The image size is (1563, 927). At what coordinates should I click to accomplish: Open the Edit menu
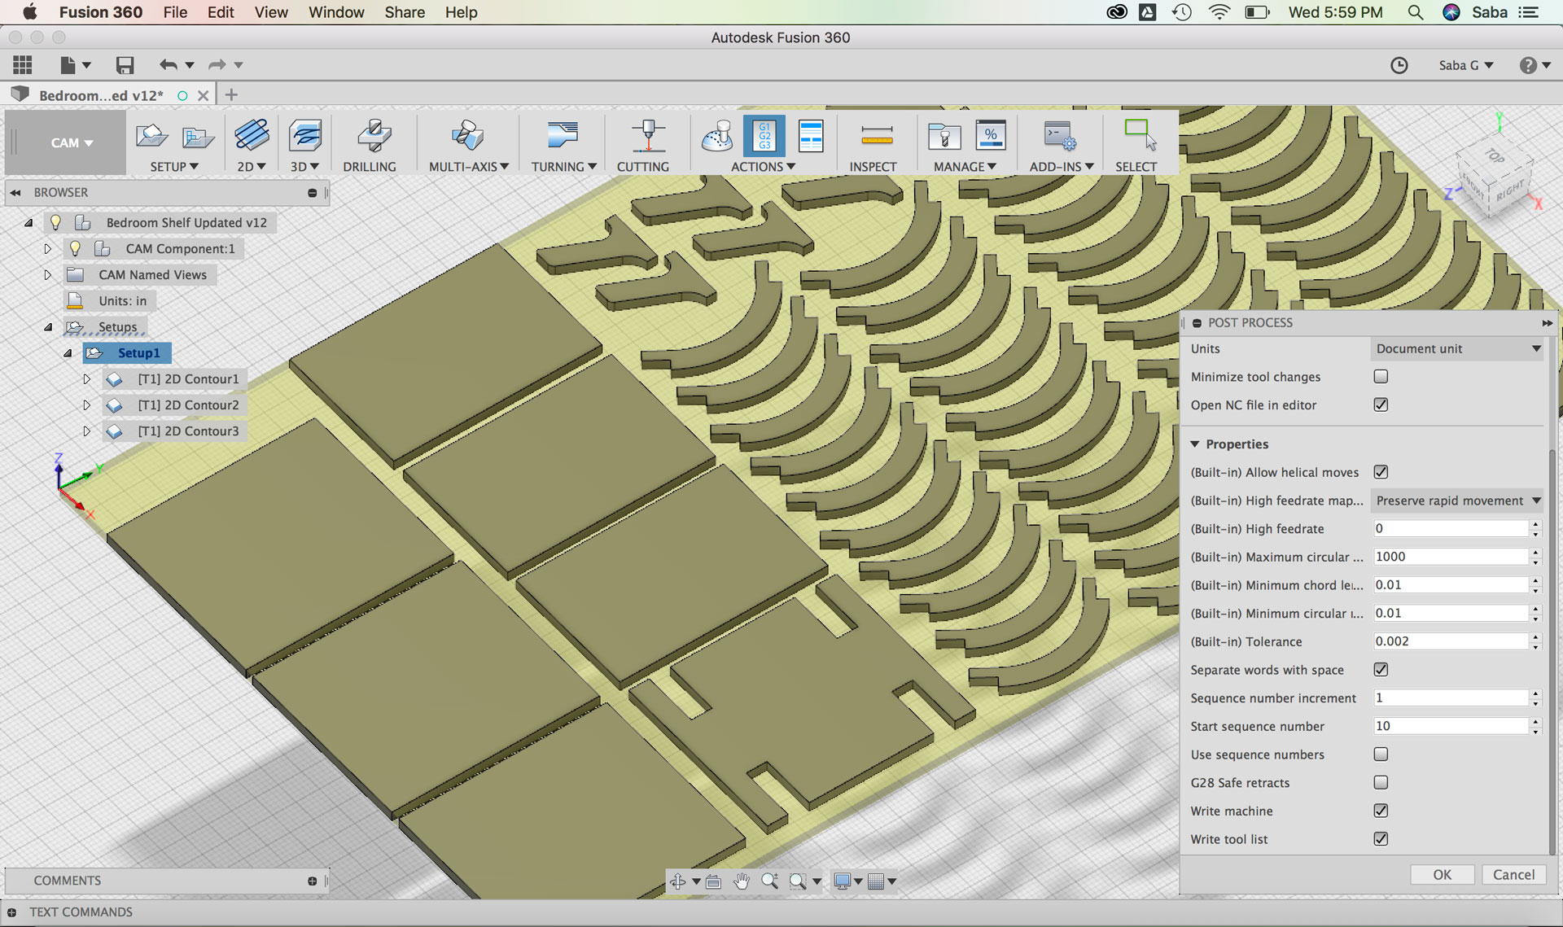click(220, 12)
